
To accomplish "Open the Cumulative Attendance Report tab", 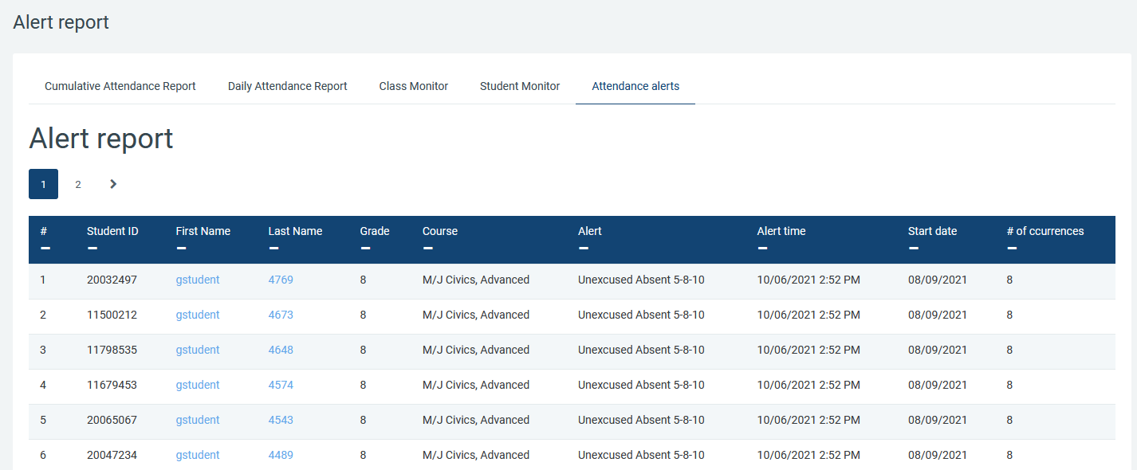I will click(x=120, y=86).
